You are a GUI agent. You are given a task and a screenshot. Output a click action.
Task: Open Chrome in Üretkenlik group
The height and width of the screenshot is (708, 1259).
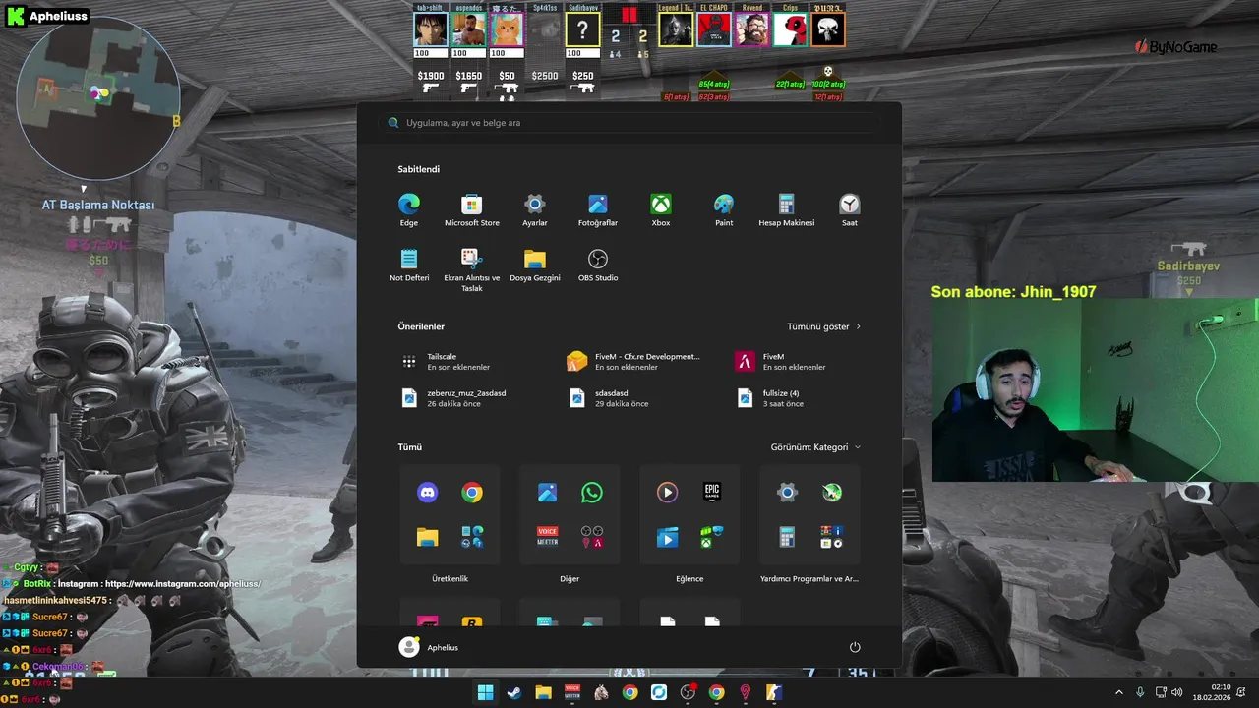472,493
